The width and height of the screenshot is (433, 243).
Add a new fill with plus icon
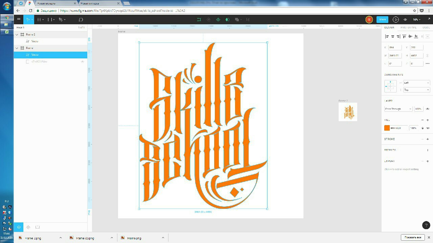click(x=428, y=120)
